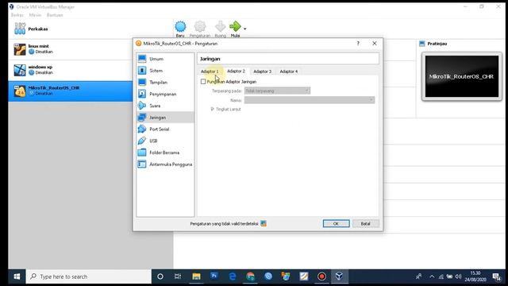
Task: Expand the Mulai dropdown arrow
Action: (245, 29)
